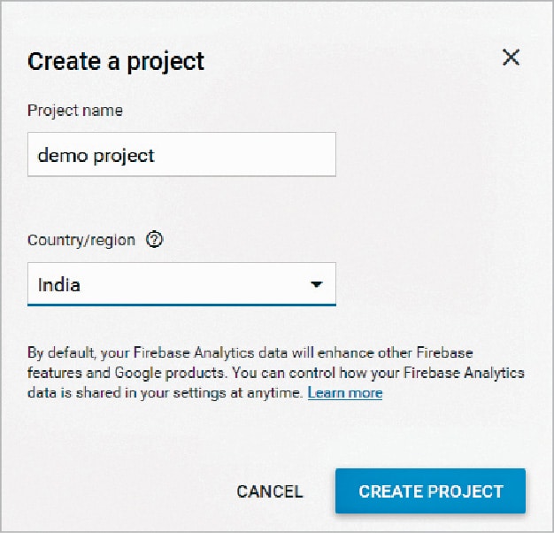
Task: Click the "Project name" field label
Action: [x=75, y=111]
